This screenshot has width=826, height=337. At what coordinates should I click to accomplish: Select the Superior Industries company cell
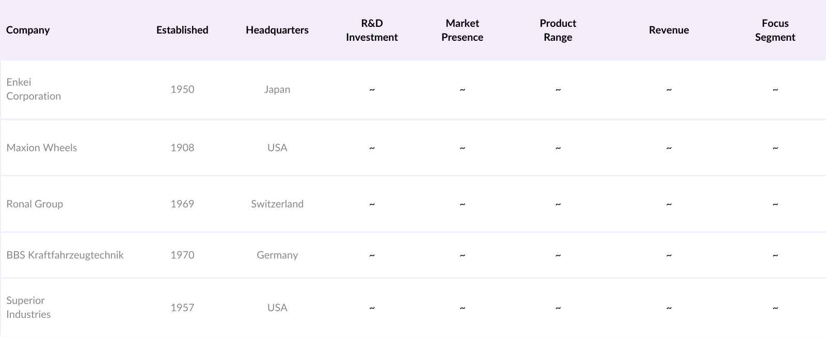pos(28,307)
